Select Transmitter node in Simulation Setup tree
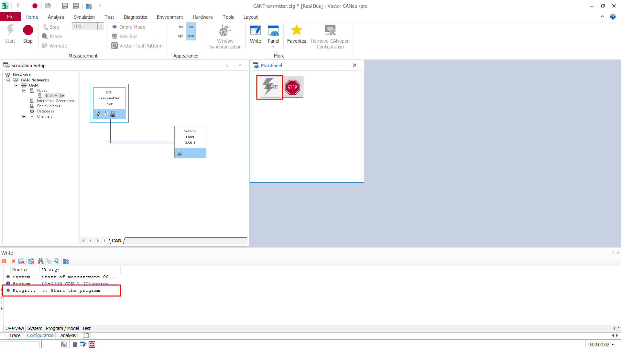The image size is (621, 349). [55, 96]
